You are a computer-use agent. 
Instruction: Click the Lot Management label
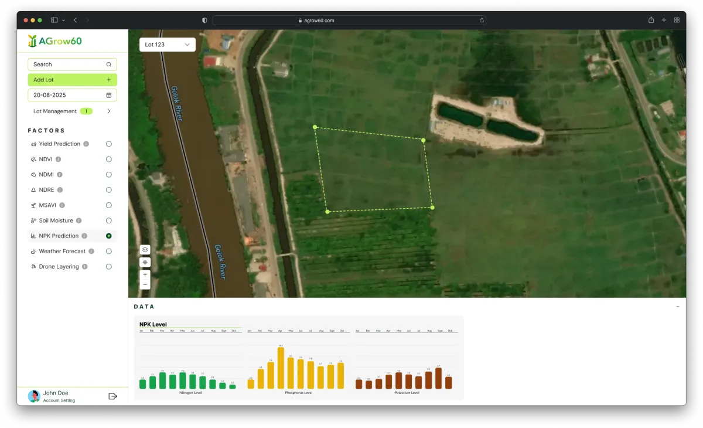point(55,111)
